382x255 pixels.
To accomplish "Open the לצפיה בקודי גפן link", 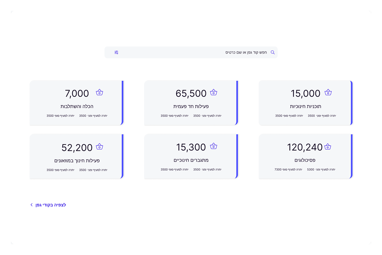I will click(50, 205).
